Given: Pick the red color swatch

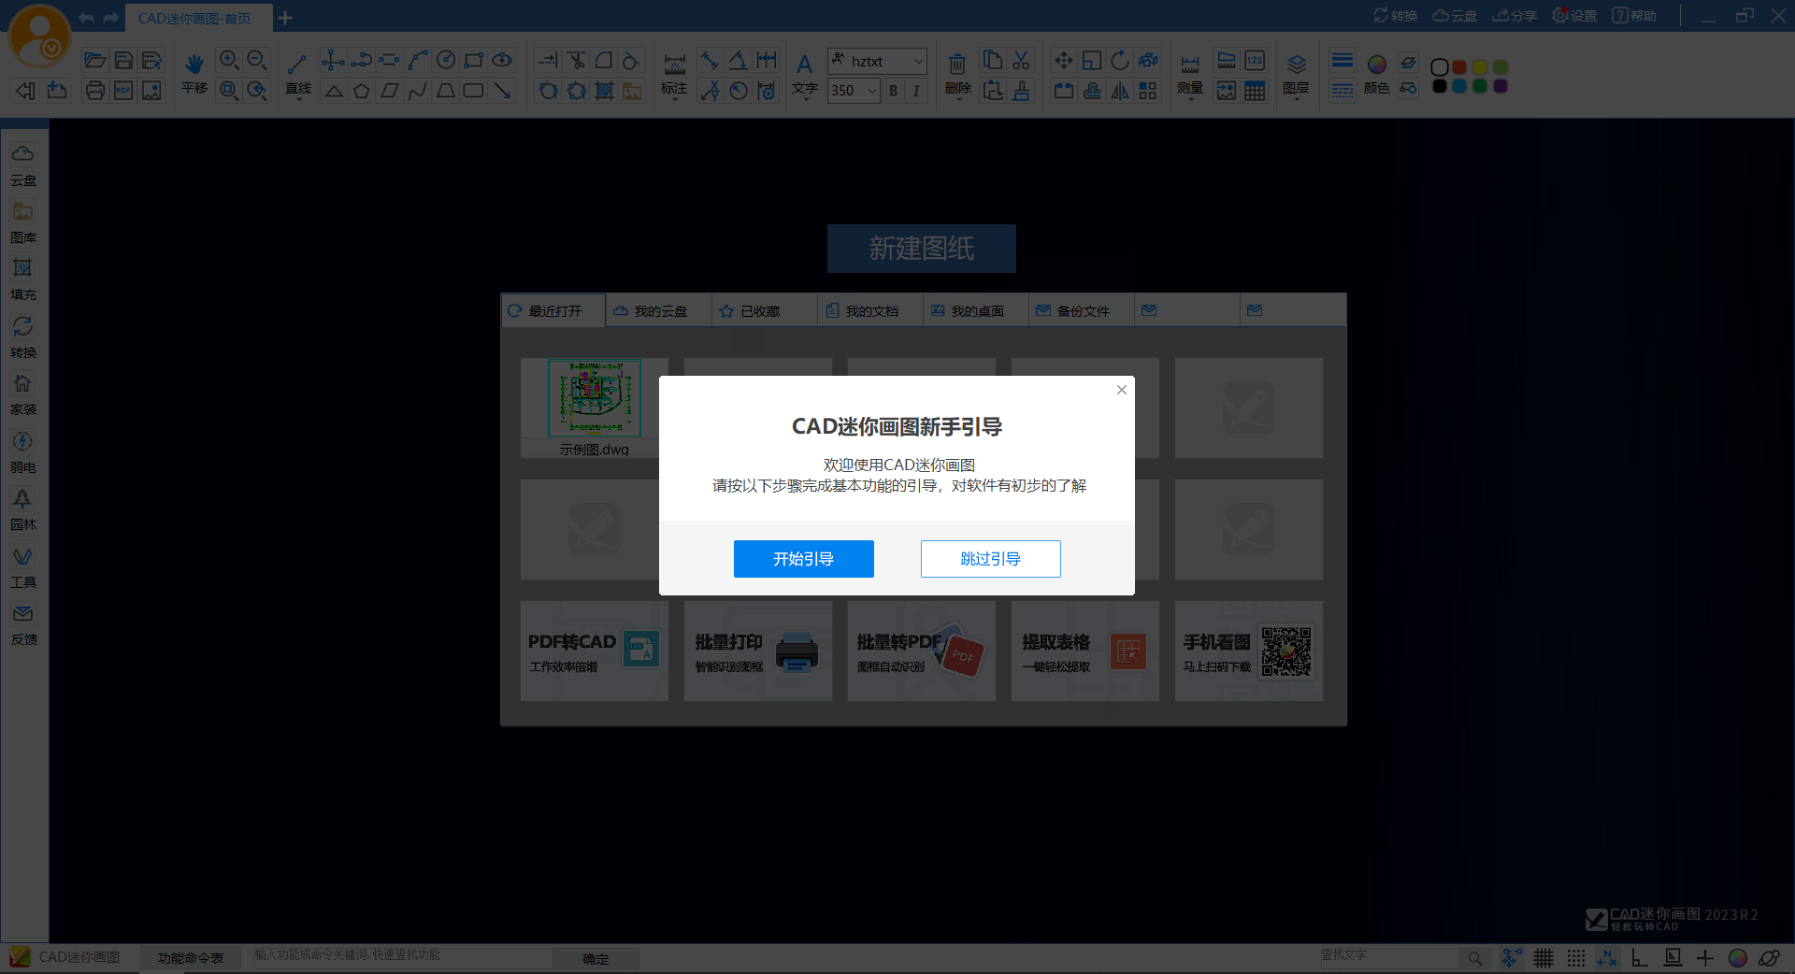Looking at the screenshot, I should point(1459,67).
